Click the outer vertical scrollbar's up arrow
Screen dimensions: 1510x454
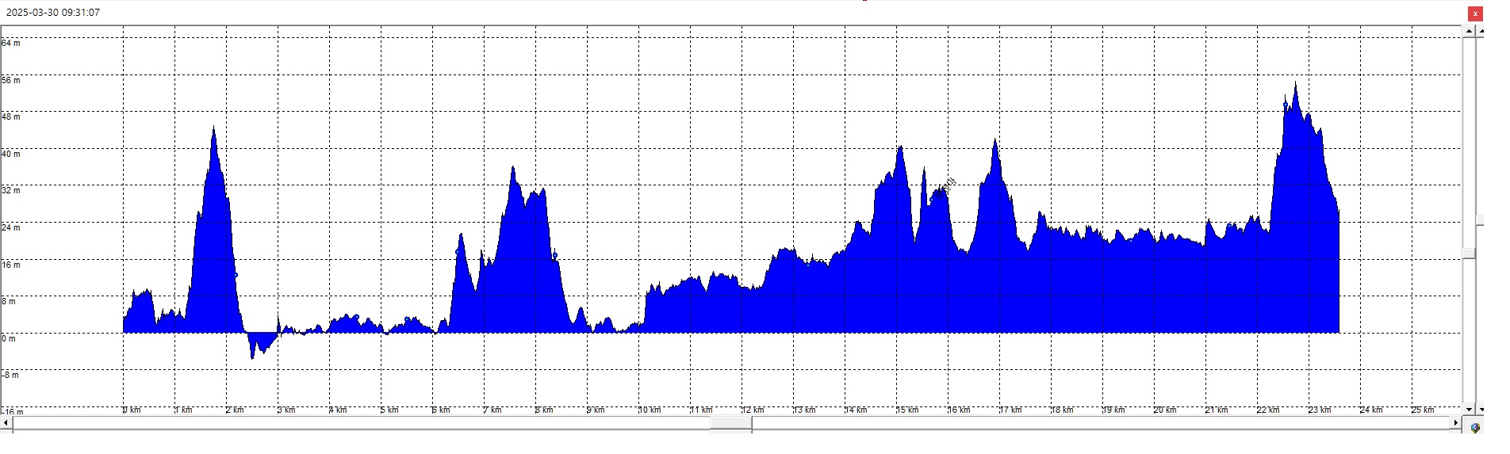[x=1480, y=30]
